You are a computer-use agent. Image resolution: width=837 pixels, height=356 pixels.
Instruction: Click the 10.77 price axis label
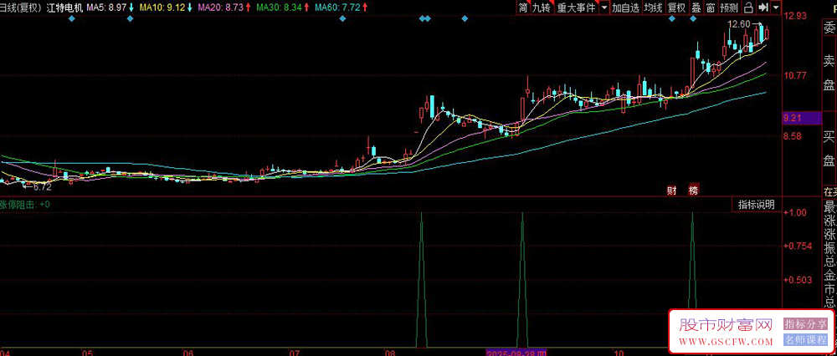click(x=794, y=76)
